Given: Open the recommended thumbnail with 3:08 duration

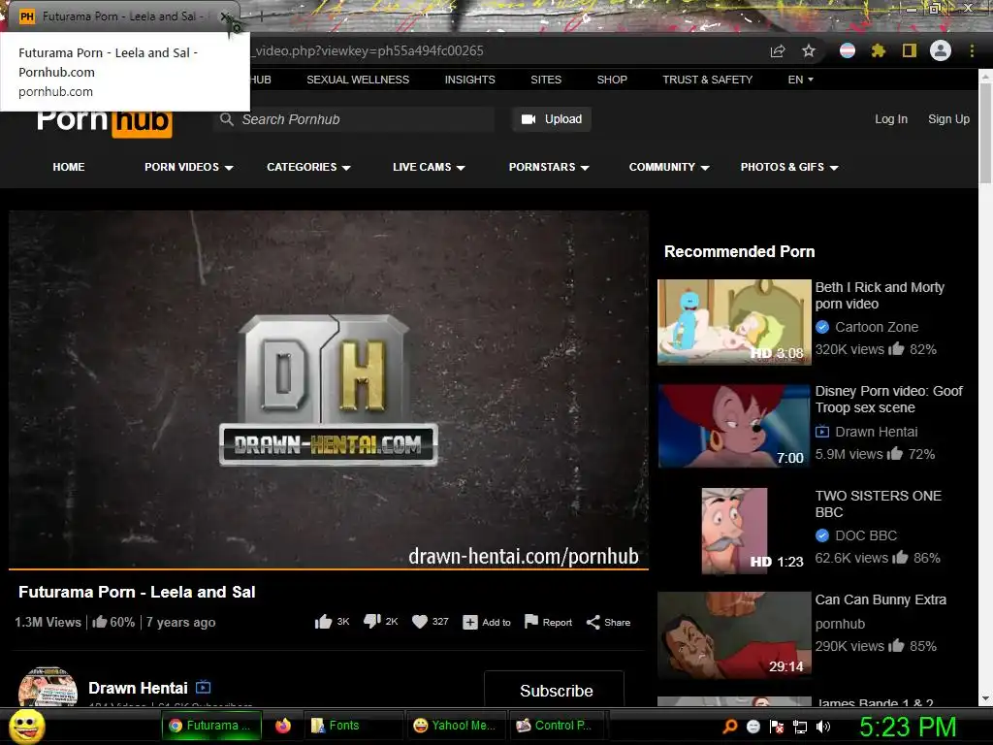Looking at the screenshot, I should tap(734, 322).
